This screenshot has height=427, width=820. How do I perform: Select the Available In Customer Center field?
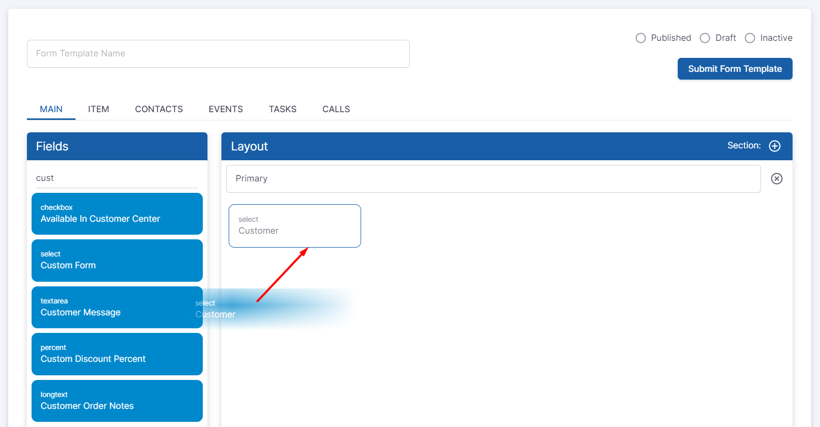point(117,213)
